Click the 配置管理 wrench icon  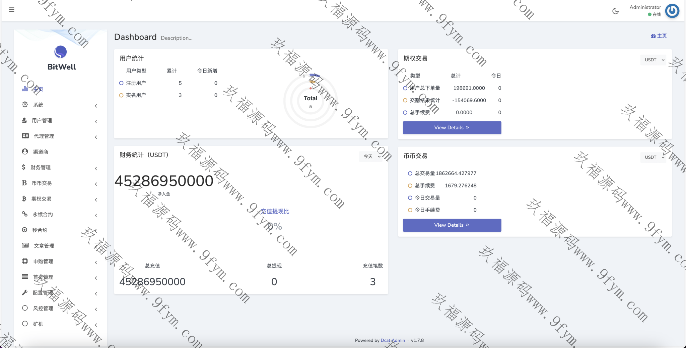click(x=24, y=293)
